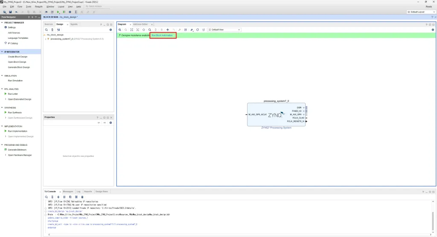Click the Sigma reports icon in toolbar

click(76, 12)
